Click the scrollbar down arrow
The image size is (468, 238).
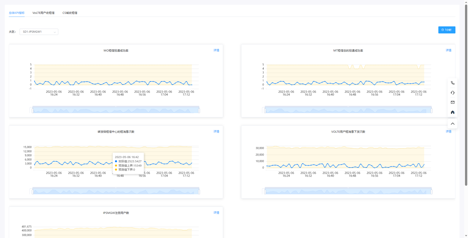(x=466, y=236)
